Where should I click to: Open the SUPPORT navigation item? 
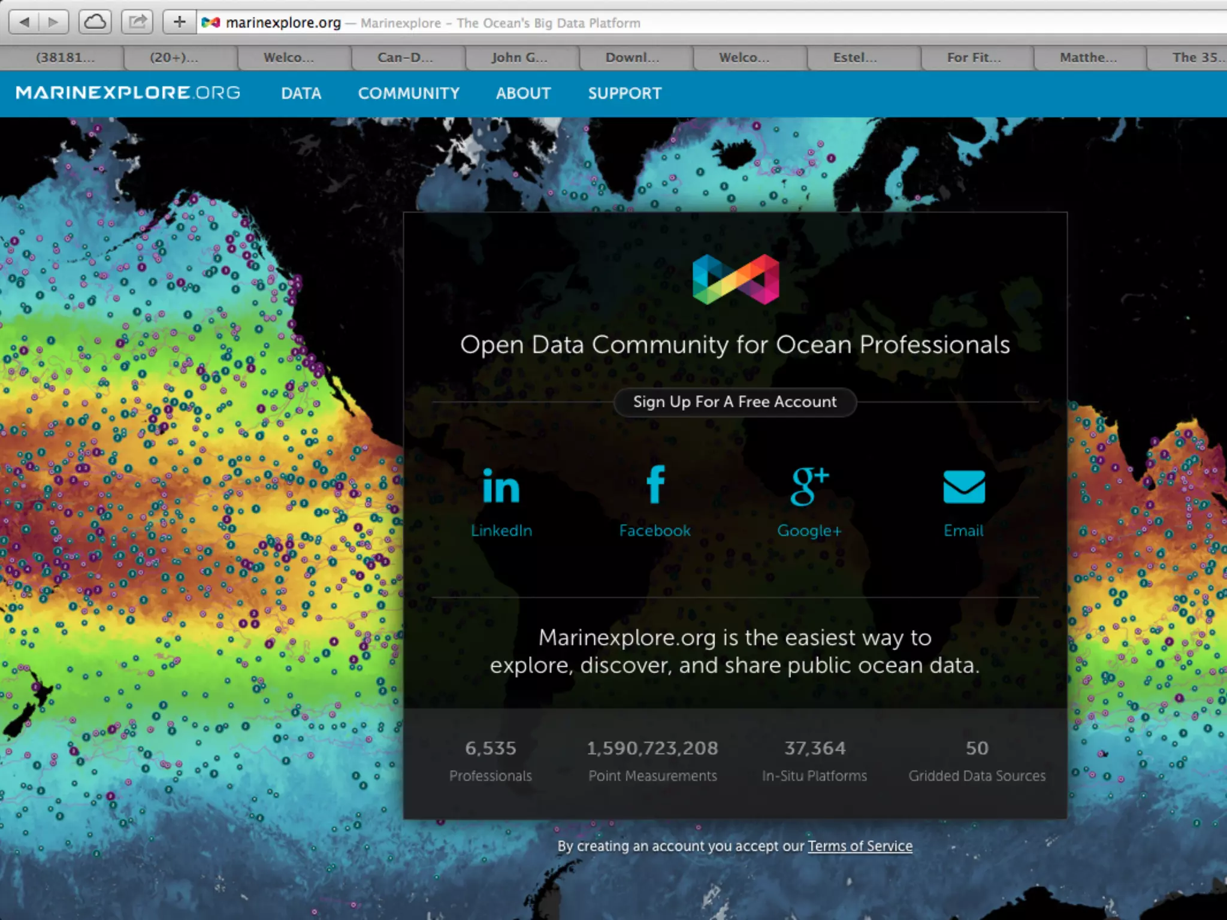pyautogui.click(x=624, y=93)
